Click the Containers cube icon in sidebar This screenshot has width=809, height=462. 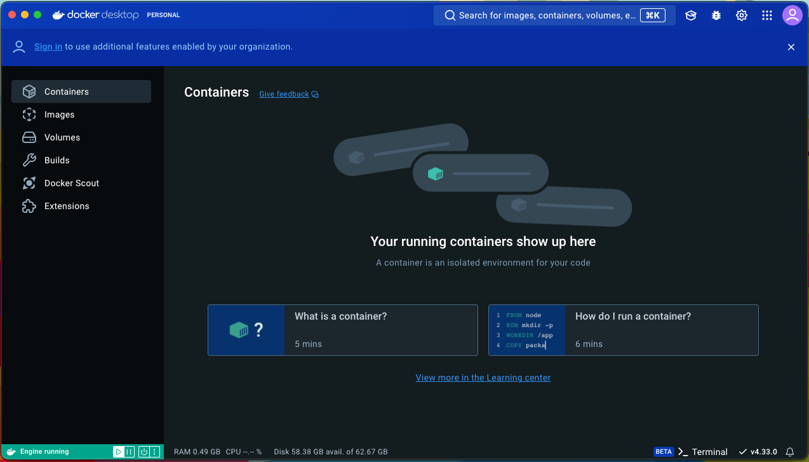(x=29, y=92)
